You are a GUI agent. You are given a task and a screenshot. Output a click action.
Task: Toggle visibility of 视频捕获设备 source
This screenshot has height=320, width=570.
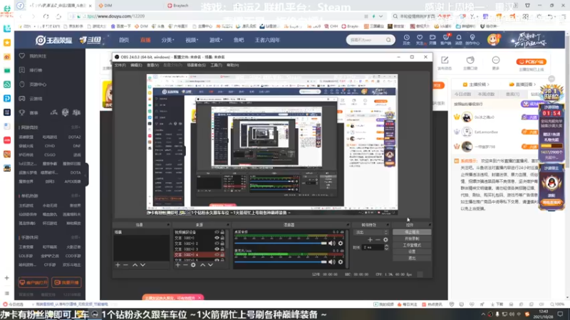coord(217,233)
